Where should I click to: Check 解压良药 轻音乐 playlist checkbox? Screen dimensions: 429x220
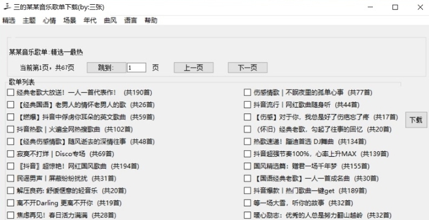click(10, 190)
